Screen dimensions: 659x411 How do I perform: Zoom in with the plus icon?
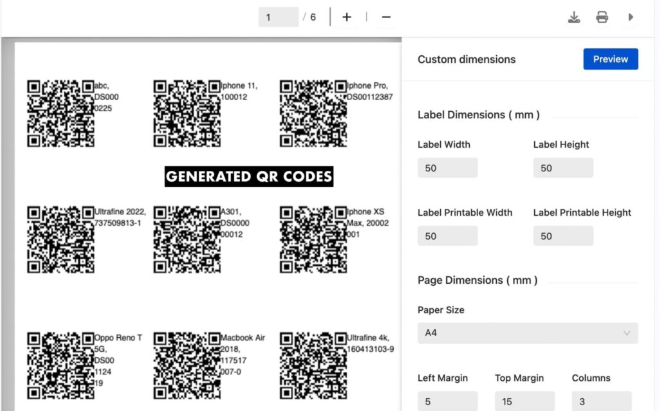pos(347,17)
